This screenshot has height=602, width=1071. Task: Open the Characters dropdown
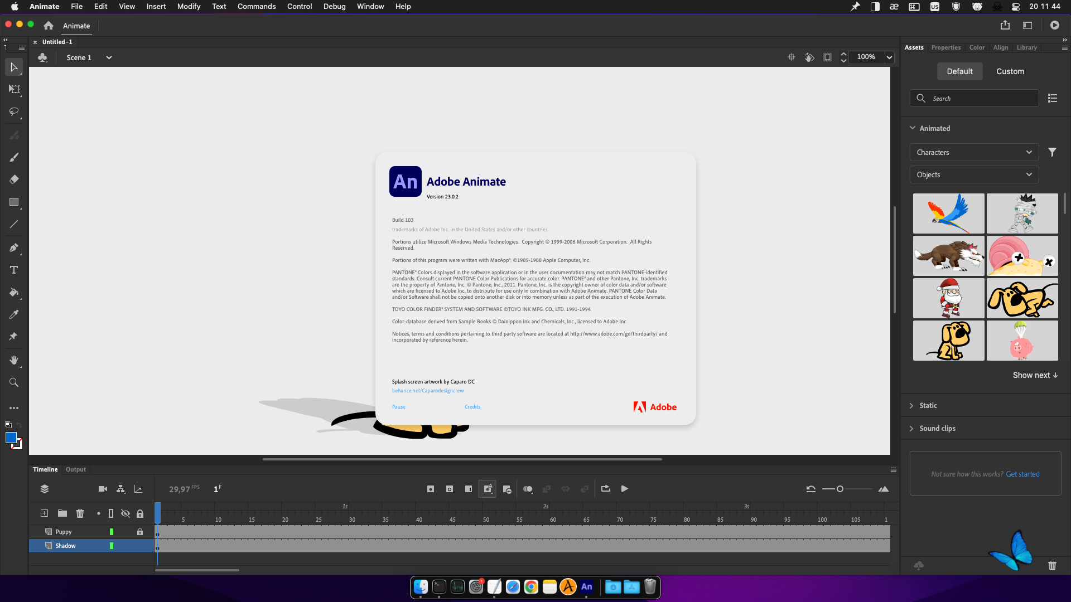click(973, 152)
